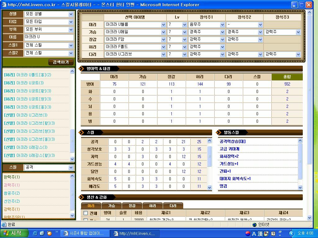Switch to the 가슴 tab in 생산 & 강화
This screenshot has height=238, width=318.
point(111,205)
